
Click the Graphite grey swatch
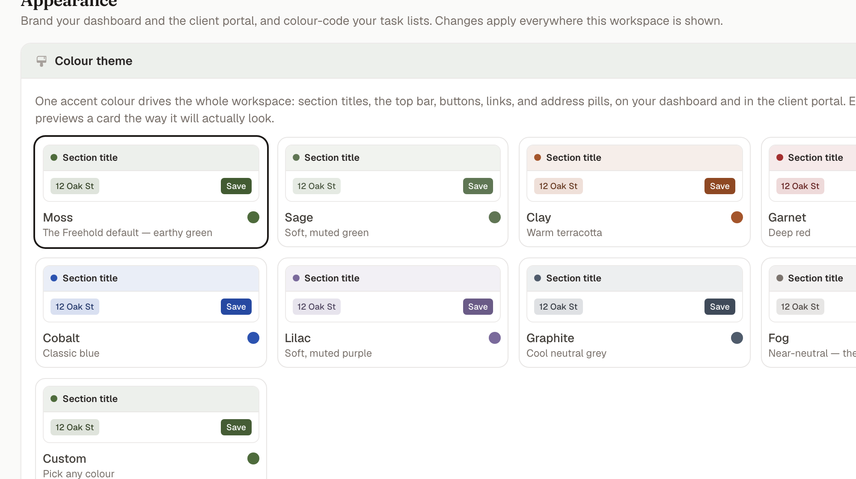coord(737,338)
